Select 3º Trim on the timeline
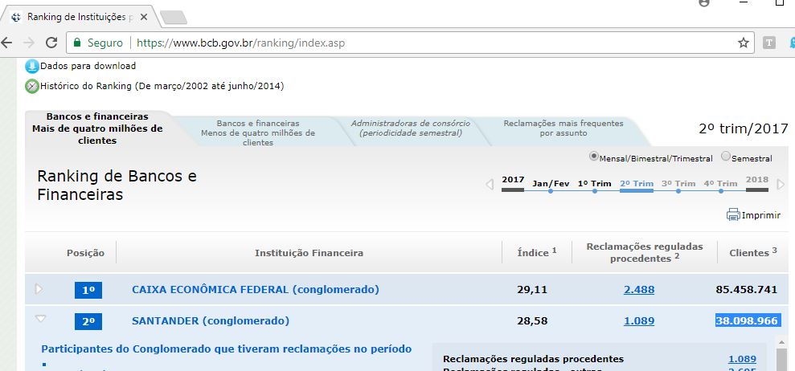 (x=678, y=183)
